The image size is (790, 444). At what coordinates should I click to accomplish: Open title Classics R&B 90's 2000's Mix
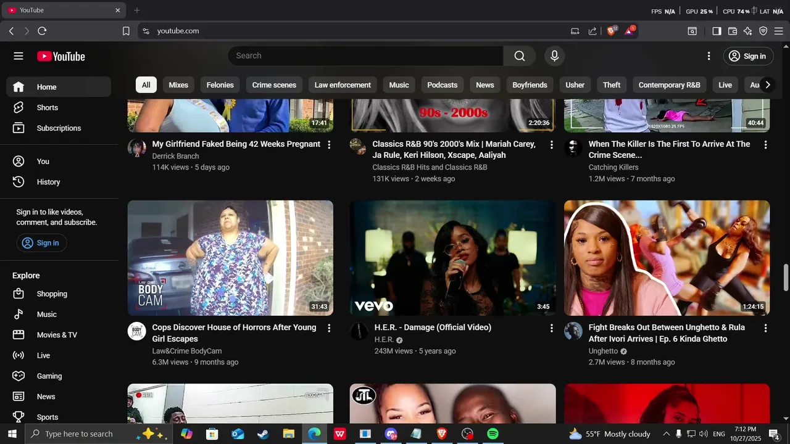point(454,149)
